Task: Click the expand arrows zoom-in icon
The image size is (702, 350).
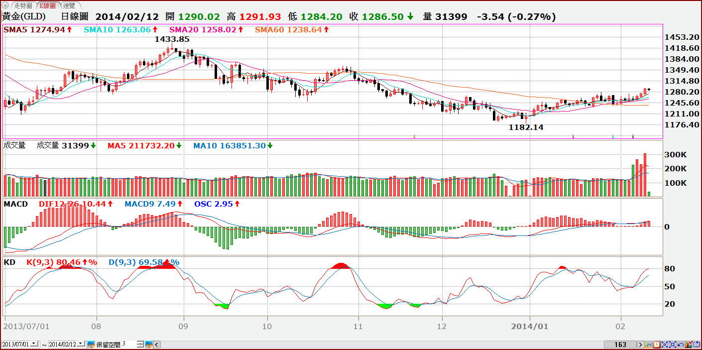Action: [673, 345]
